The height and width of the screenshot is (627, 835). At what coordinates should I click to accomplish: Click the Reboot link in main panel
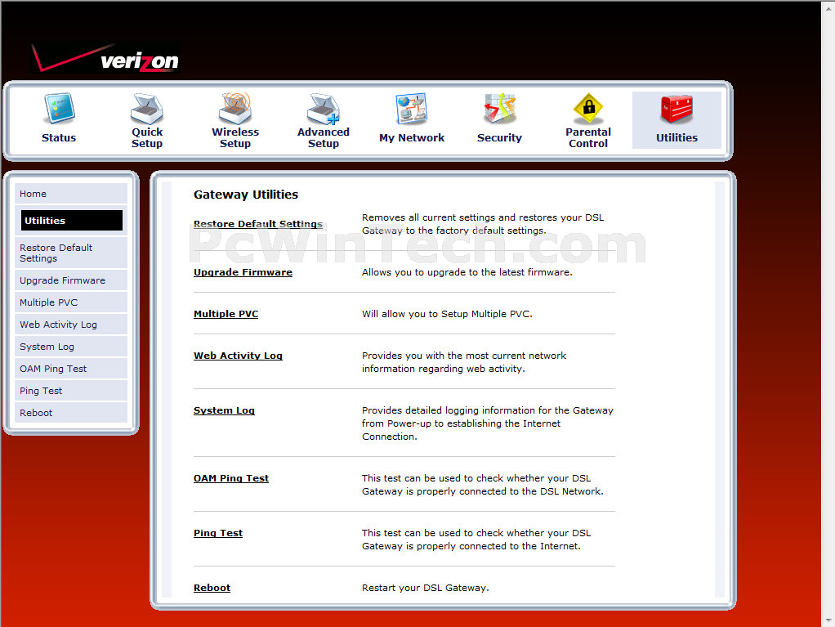point(212,588)
